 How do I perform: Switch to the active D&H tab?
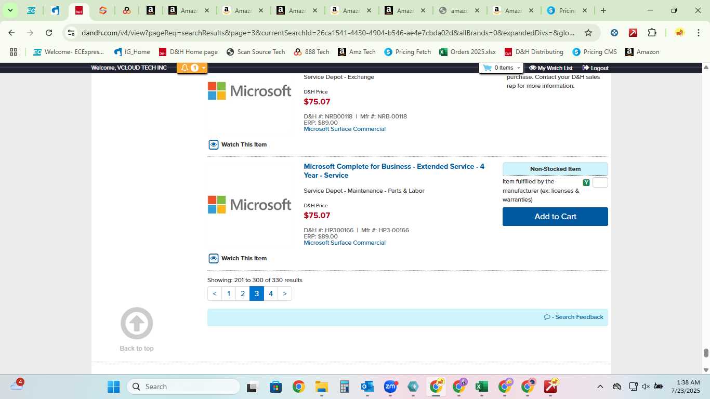78,10
